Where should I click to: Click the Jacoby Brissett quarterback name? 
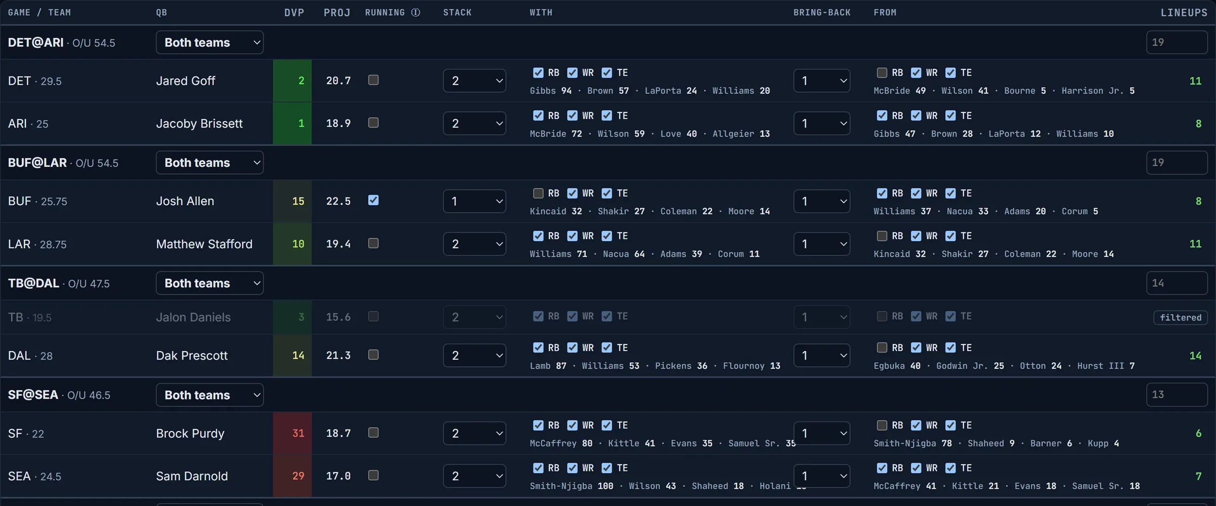pos(199,124)
